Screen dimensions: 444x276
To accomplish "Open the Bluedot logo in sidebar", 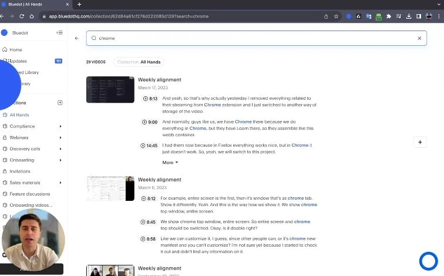I will pos(4,33).
